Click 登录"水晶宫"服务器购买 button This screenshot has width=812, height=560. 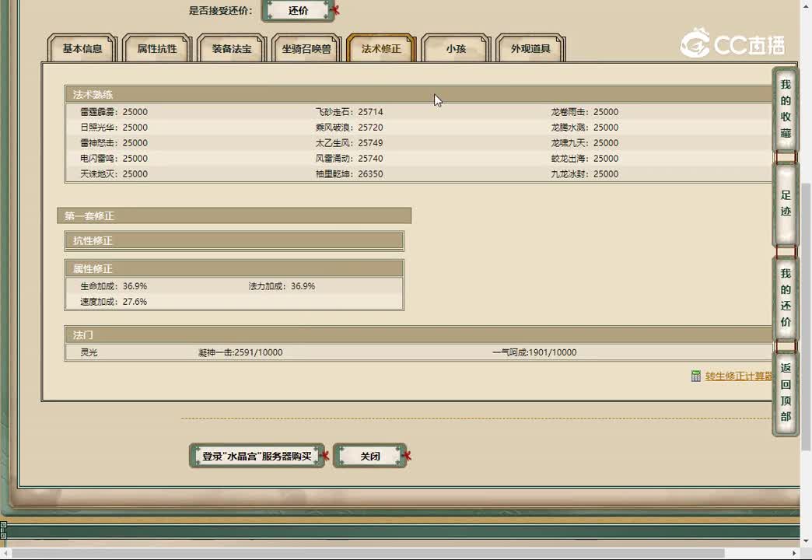[x=257, y=456]
